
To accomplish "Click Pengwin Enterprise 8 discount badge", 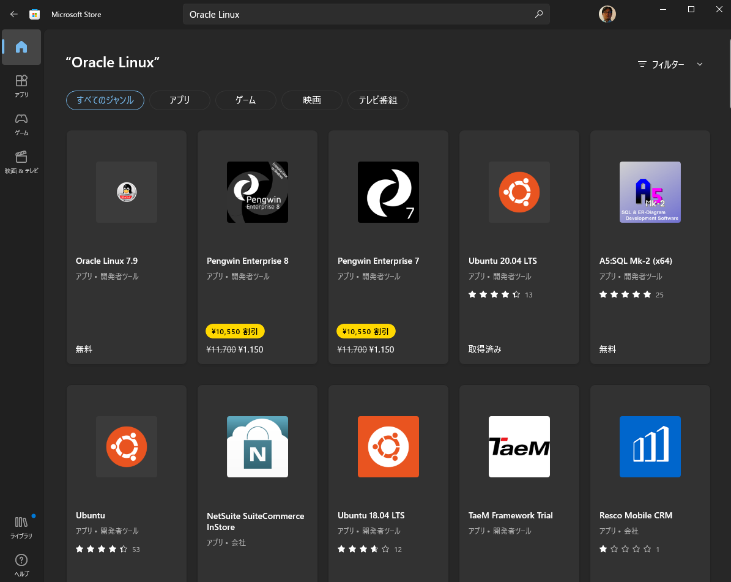I will [x=235, y=331].
